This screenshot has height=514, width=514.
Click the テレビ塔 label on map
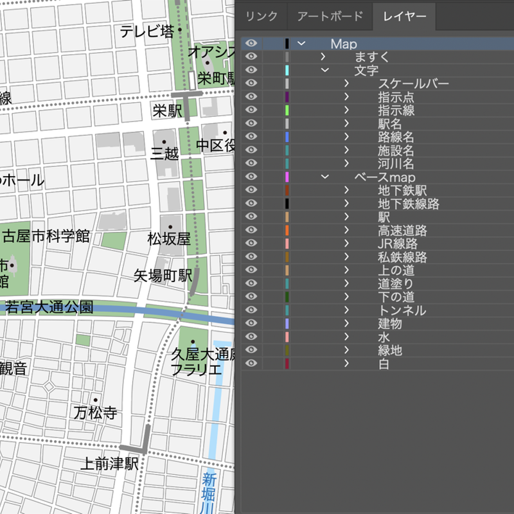146,30
